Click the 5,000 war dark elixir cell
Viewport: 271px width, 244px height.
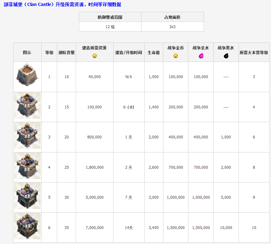tap(226, 197)
